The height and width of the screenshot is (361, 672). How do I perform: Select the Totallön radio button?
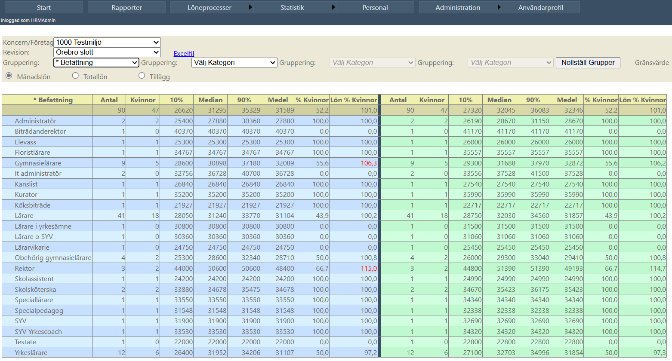(75, 76)
